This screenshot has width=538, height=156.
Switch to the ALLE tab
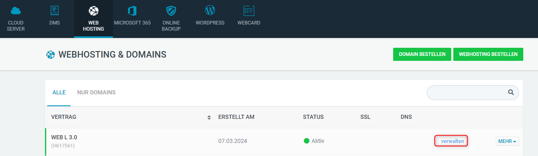(x=59, y=92)
